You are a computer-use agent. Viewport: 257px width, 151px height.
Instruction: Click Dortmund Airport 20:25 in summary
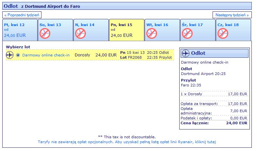click(x=203, y=74)
